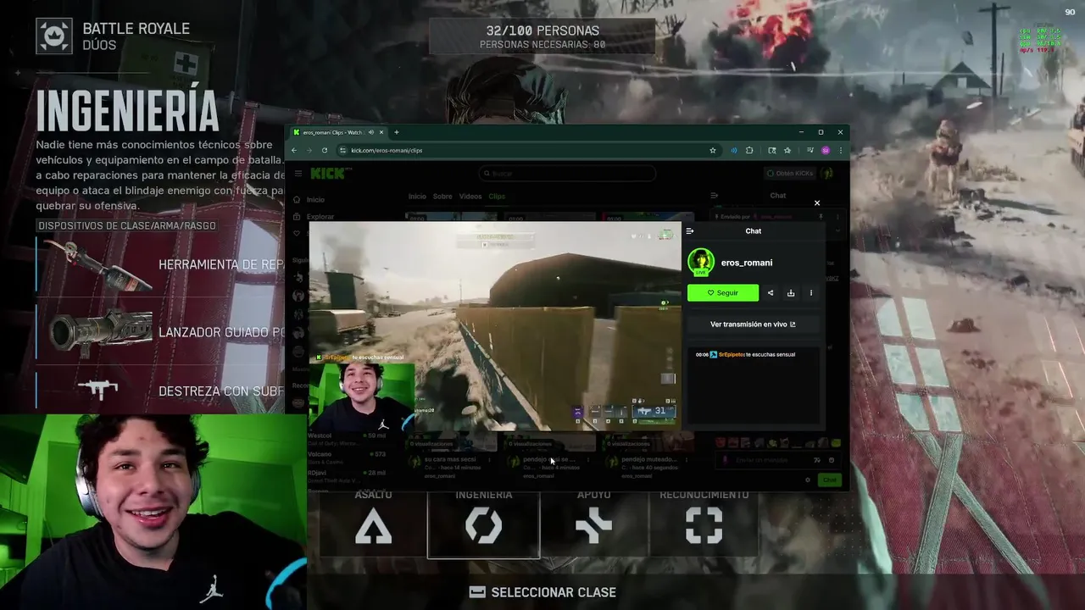Go to Explorar in Kick sidebar
This screenshot has width=1085, height=610.
tap(314, 217)
